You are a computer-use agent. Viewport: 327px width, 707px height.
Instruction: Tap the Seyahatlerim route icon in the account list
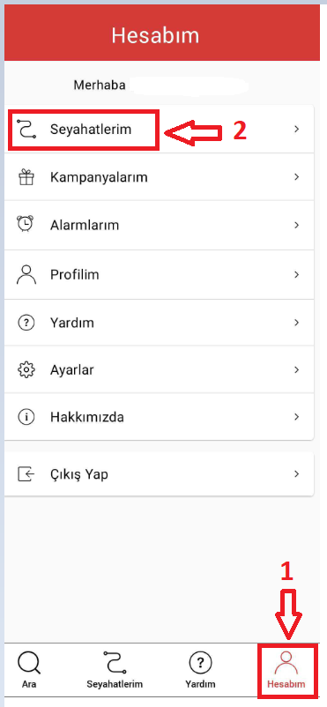click(26, 130)
